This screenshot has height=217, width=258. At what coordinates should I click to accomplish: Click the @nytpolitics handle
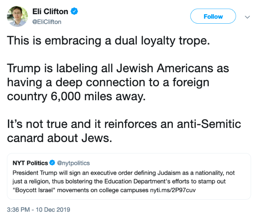(x=73, y=163)
